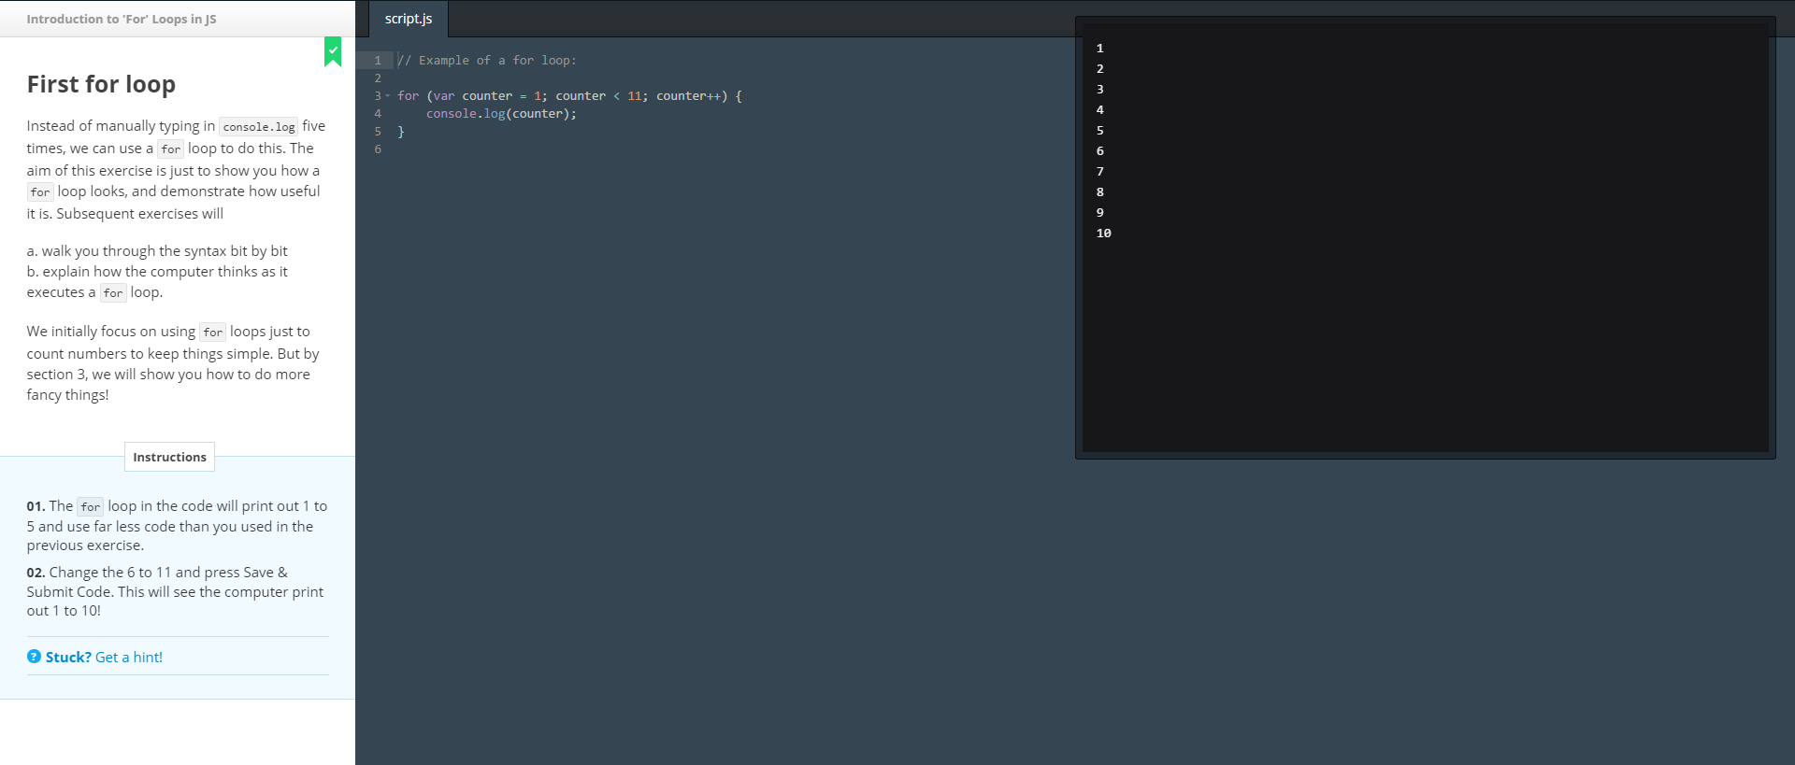Screen dimensions: 1795x765
Task: Click output value 5 in the console
Action: [x=1100, y=130]
